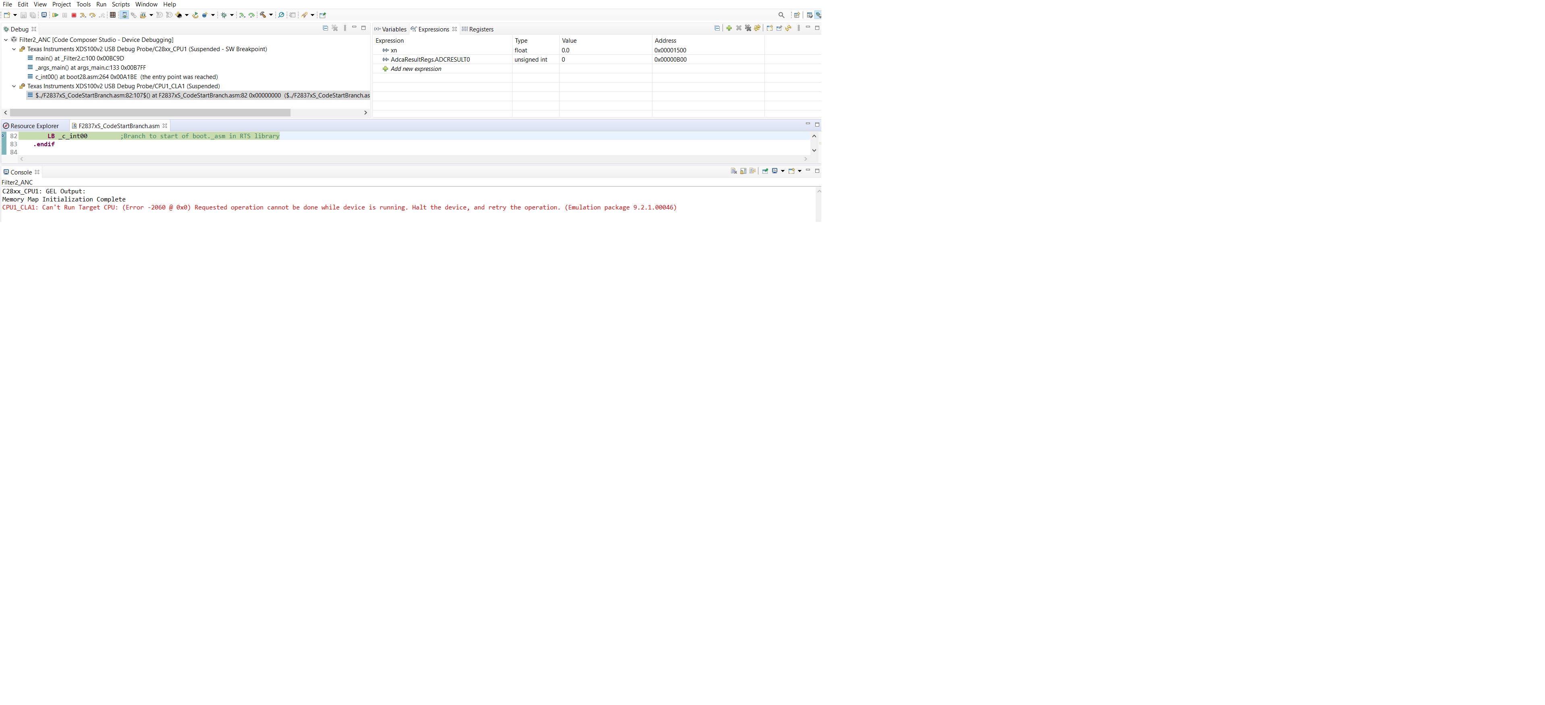Toggle suspend with the Pause icon
Viewport: 1545px width, 705px height.
(64, 15)
